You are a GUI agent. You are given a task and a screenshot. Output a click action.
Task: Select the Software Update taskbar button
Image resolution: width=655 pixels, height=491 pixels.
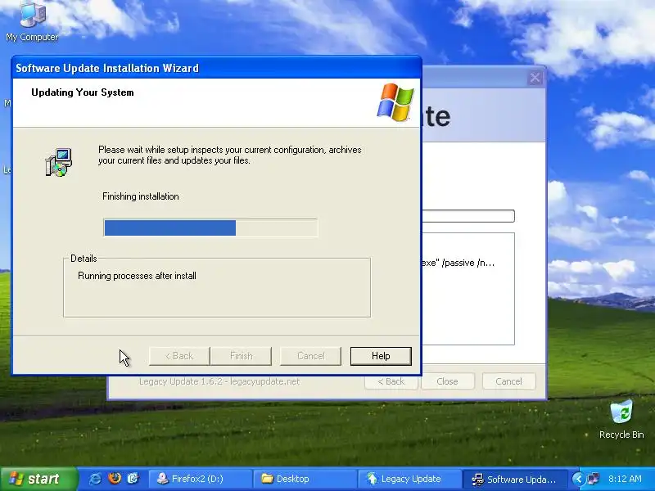pyautogui.click(x=515, y=479)
